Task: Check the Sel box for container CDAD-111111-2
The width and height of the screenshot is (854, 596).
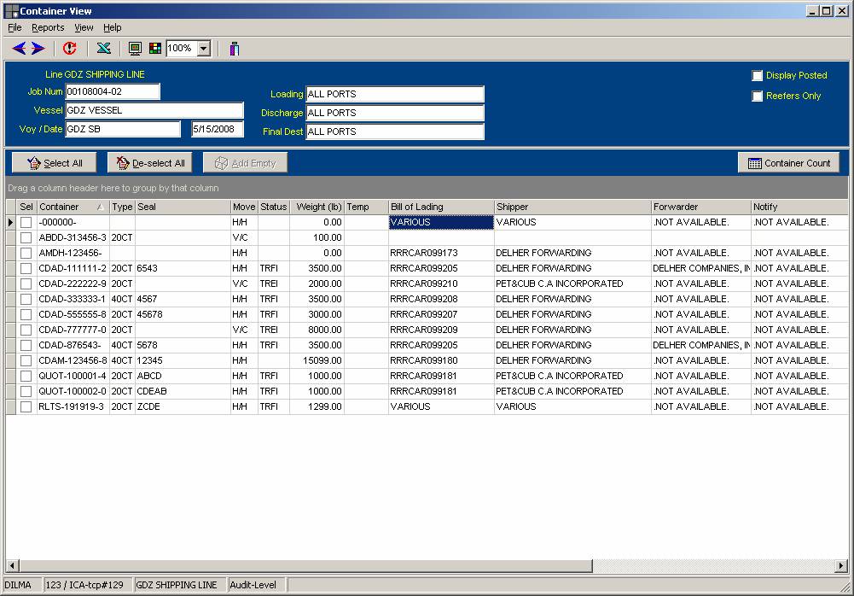Action: (26, 268)
